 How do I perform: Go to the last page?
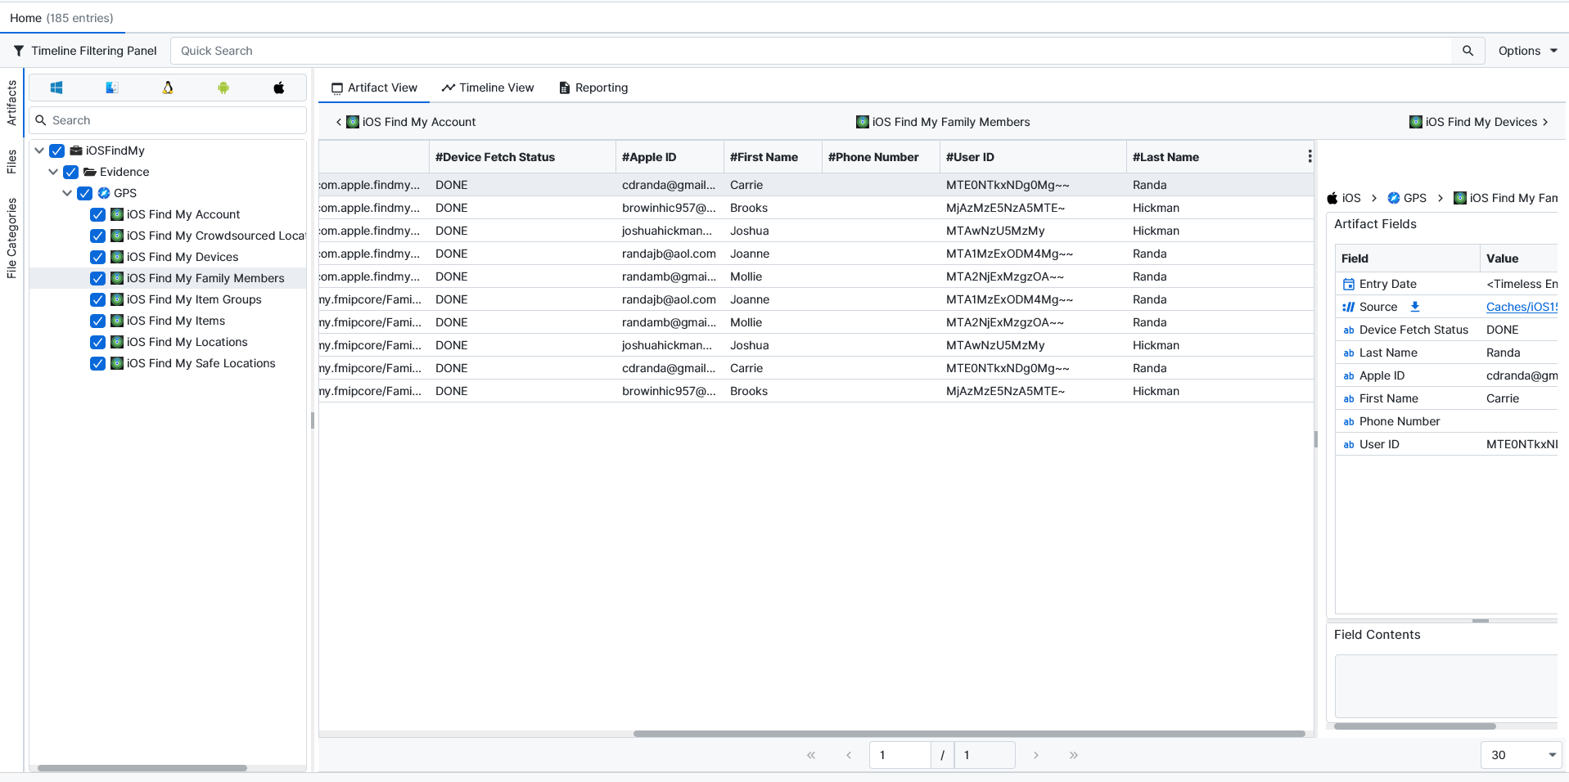pos(1074,755)
